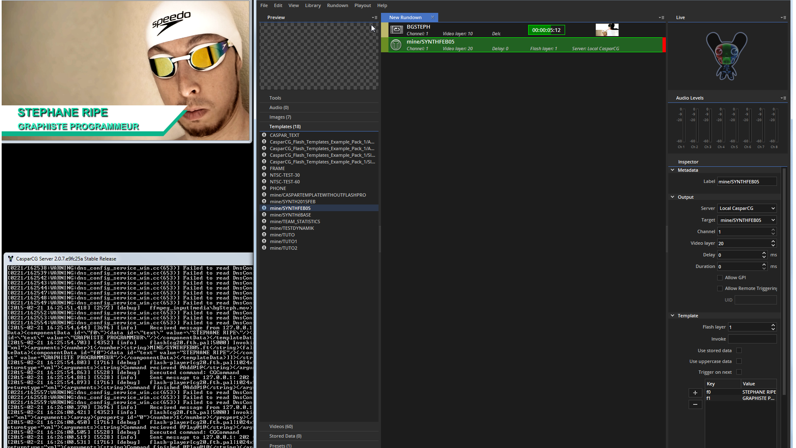Select the STEPHANE RIPE value cell
Screen dimensions: 796x448
(759, 392)
